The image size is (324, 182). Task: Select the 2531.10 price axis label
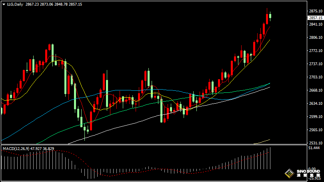(316, 143)
